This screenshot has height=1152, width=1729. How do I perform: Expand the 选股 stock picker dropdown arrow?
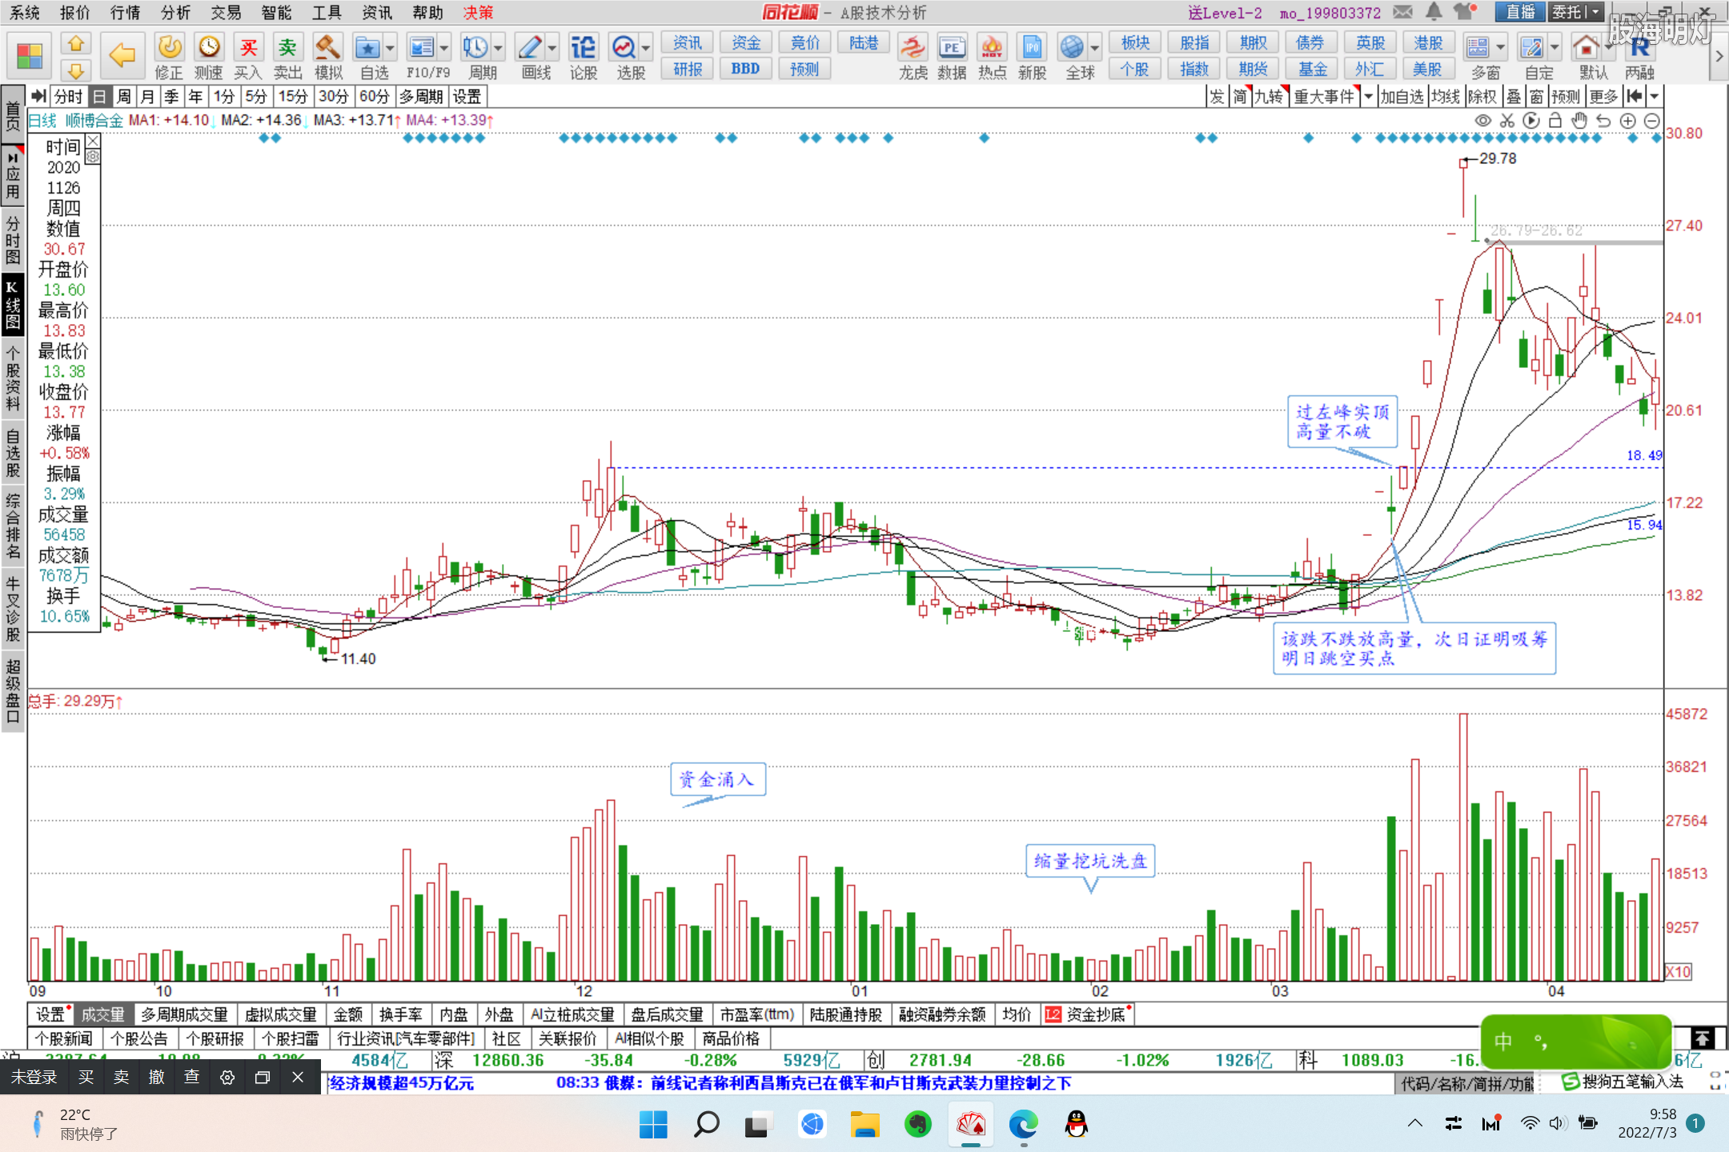646,48
